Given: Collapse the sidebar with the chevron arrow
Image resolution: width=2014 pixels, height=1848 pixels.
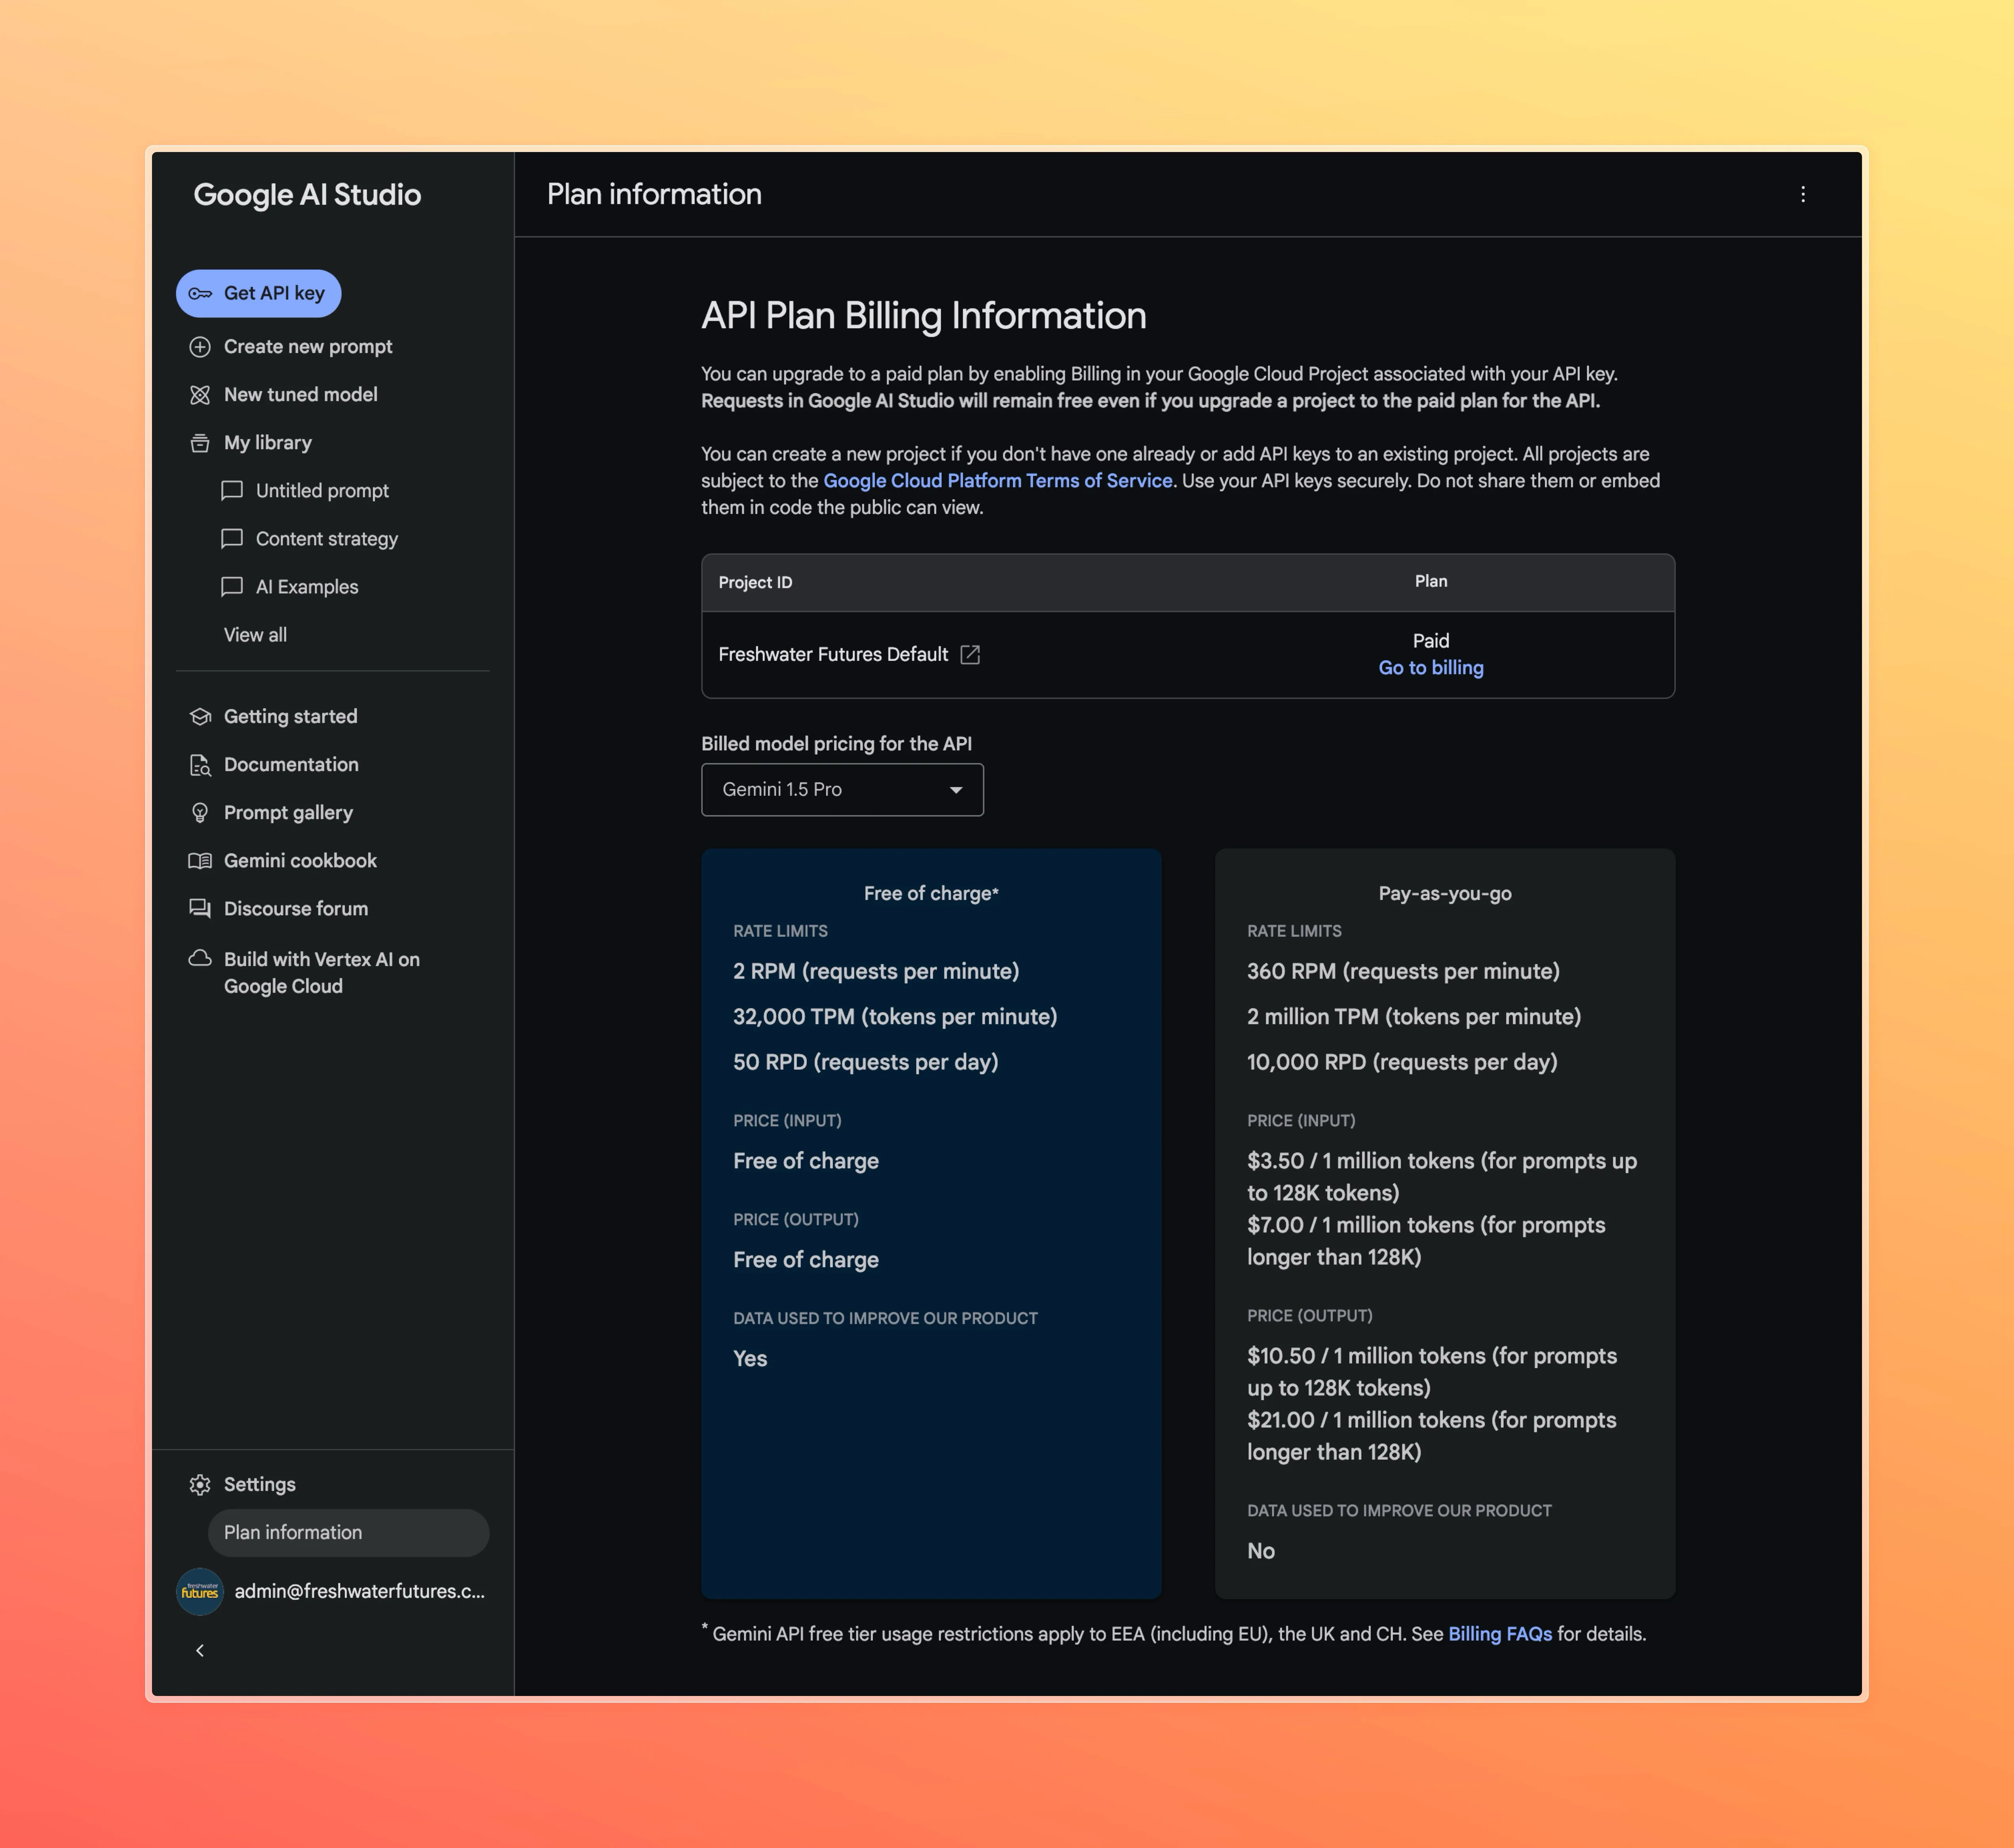Looking at the screenshot, I should [x=200, y=1651].
